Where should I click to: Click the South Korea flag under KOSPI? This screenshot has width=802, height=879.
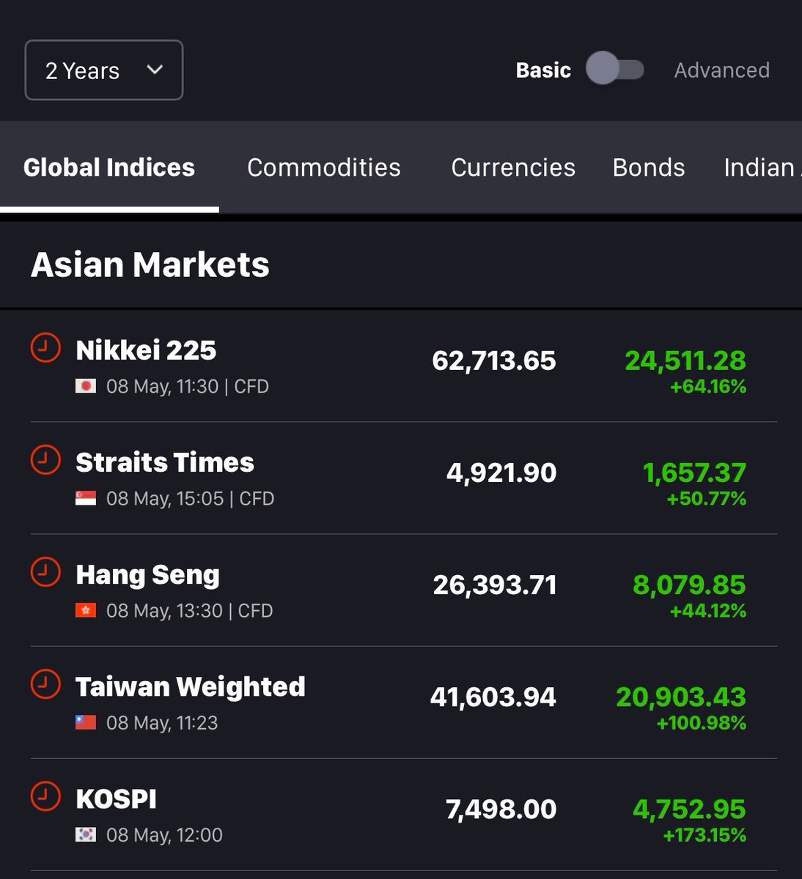[x=86, y=834]
